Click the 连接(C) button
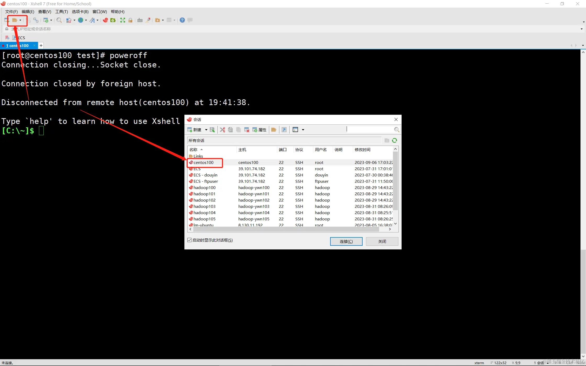Image resolution: width=586 pixels, height=366 pixels. point(346,241)
